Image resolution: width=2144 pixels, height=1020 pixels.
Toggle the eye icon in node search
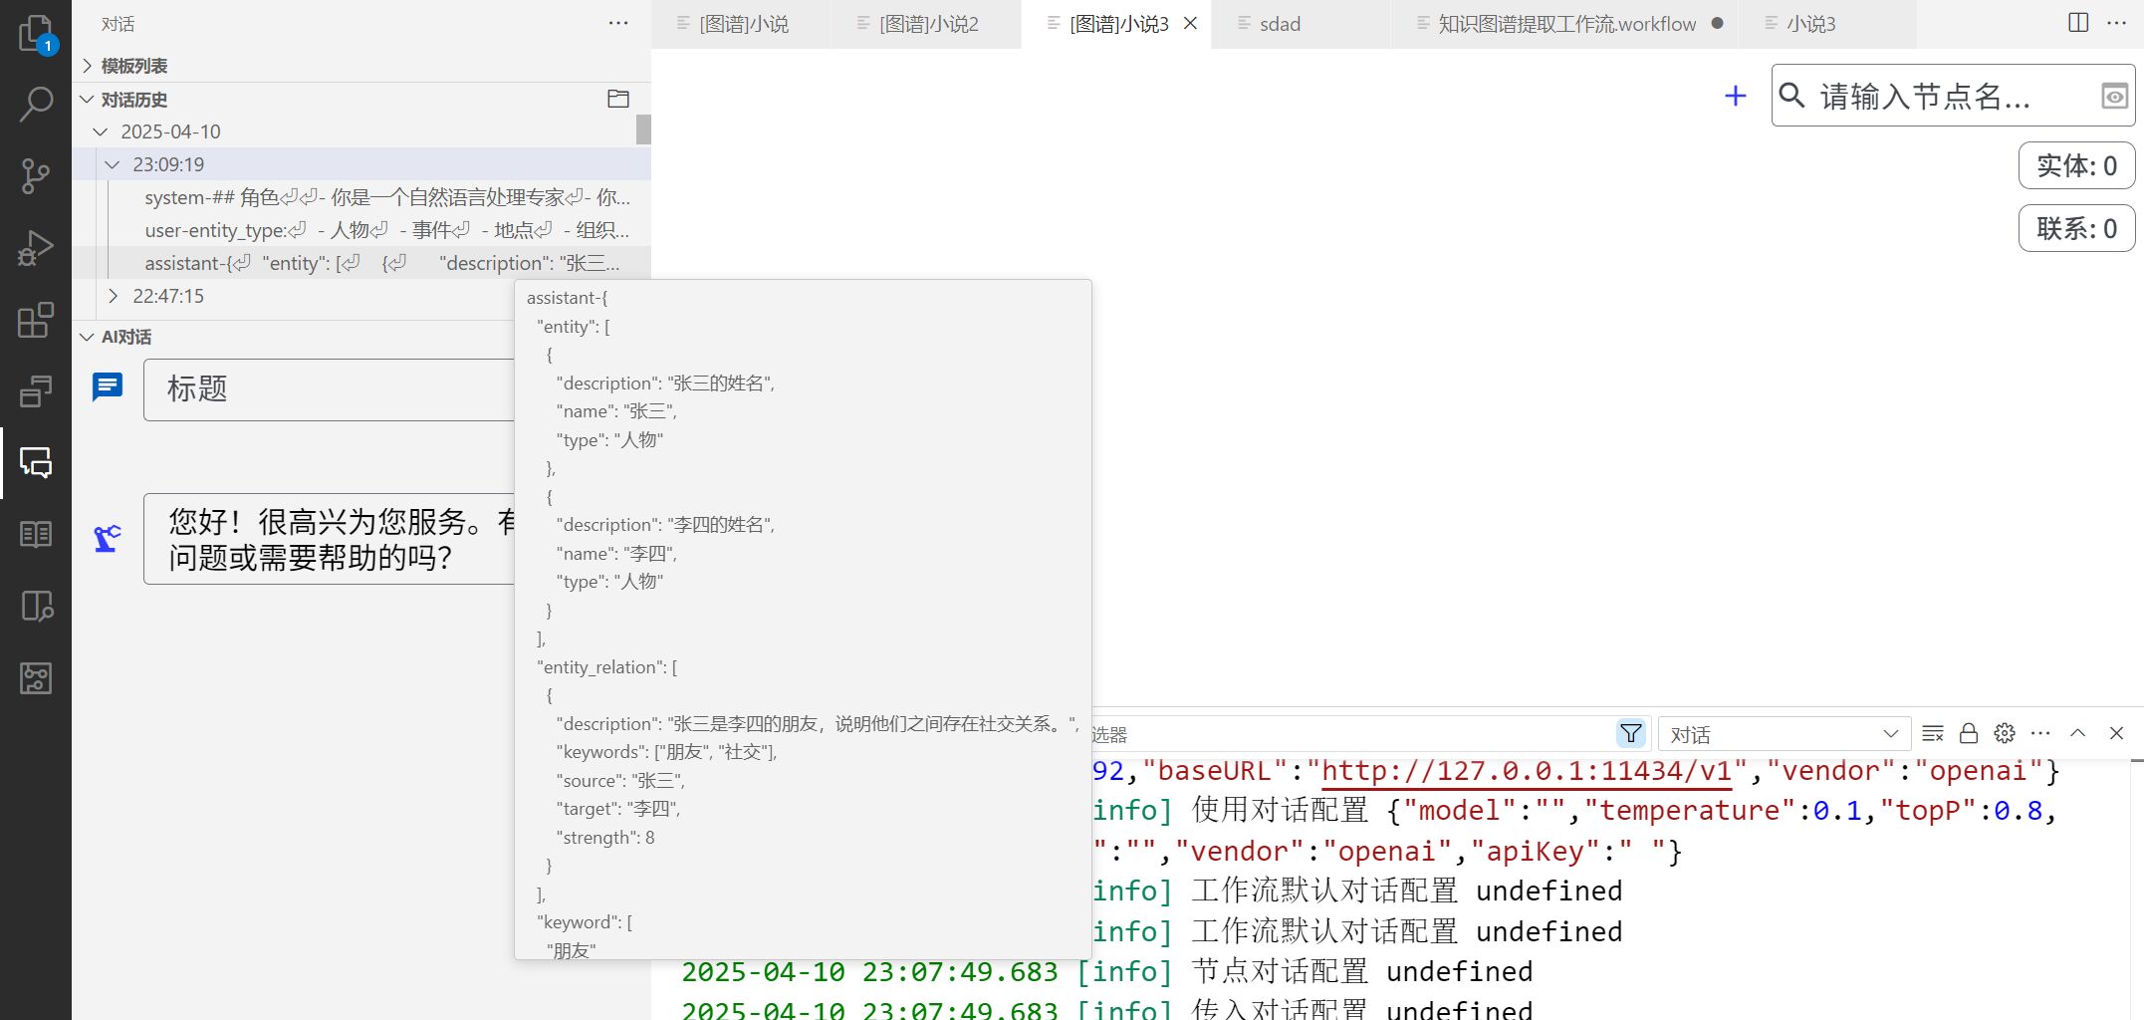(x=2114, y=96)
